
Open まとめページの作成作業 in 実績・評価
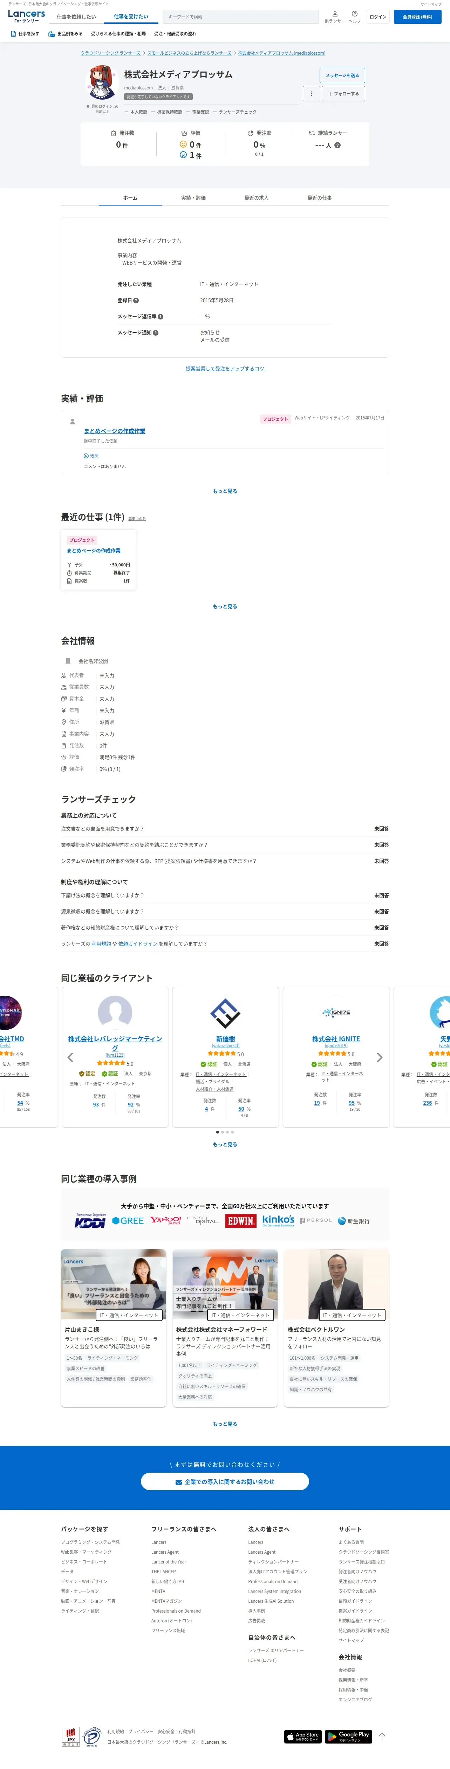115,431
